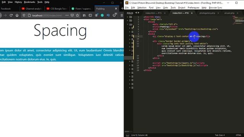Go forward in Firefox history

[5, 15]
